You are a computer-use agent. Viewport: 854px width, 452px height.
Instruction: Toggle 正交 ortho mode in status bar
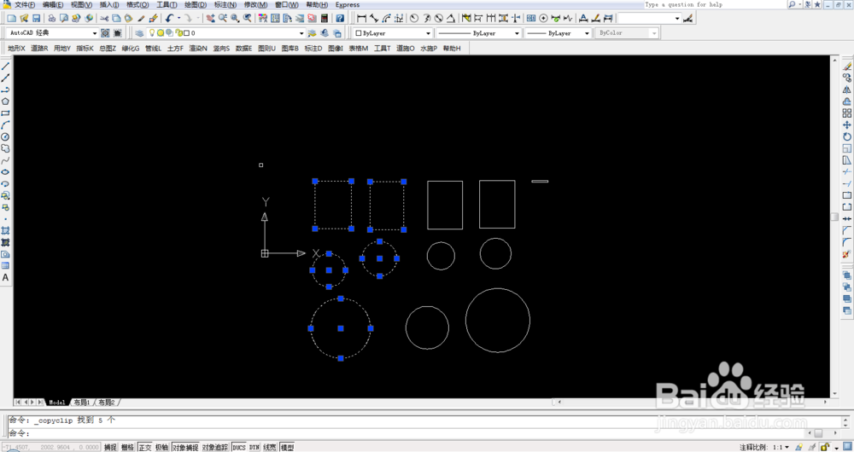145,447
